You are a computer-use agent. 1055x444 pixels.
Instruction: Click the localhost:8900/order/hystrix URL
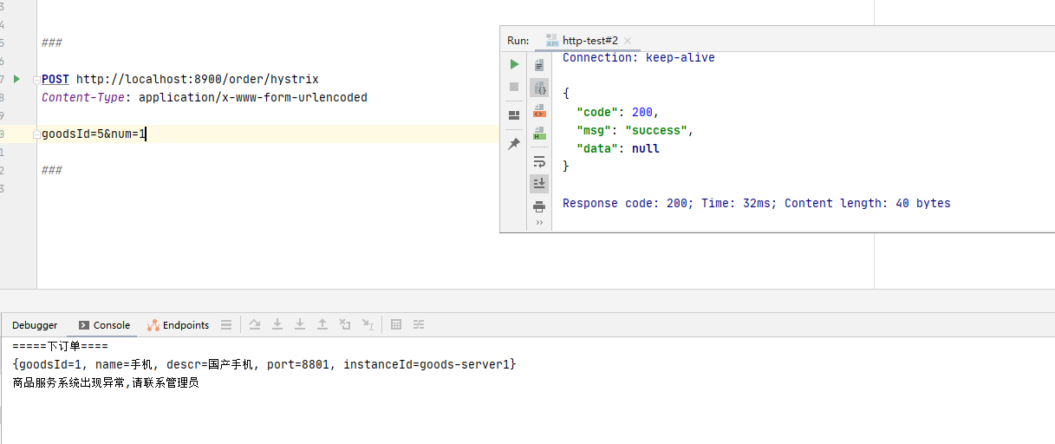tap(197, 79)
